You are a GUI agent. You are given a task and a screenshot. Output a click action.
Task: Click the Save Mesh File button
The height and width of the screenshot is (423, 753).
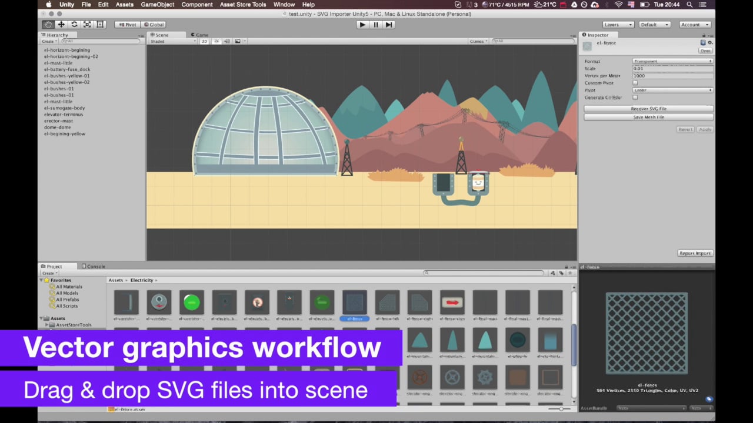(x=648, y=117)
